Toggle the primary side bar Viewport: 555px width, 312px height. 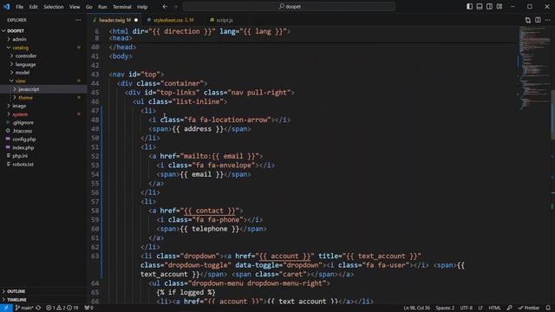pos(469,6)
